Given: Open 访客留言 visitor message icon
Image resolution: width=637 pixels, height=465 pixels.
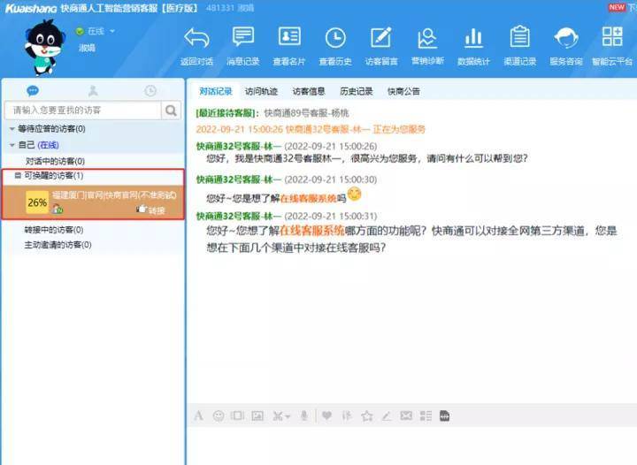Looking at the screenshot, I should pos(381,37).
